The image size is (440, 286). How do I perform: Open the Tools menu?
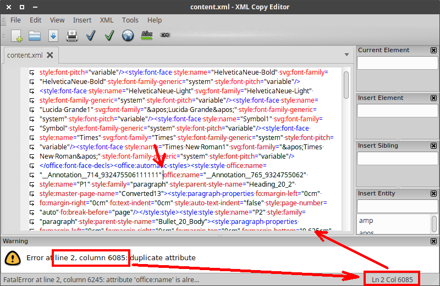[130, 20]
